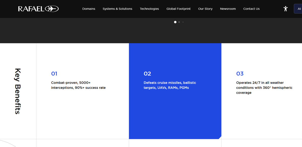
Task: Go to the Contact Us link
Action: 251,9
